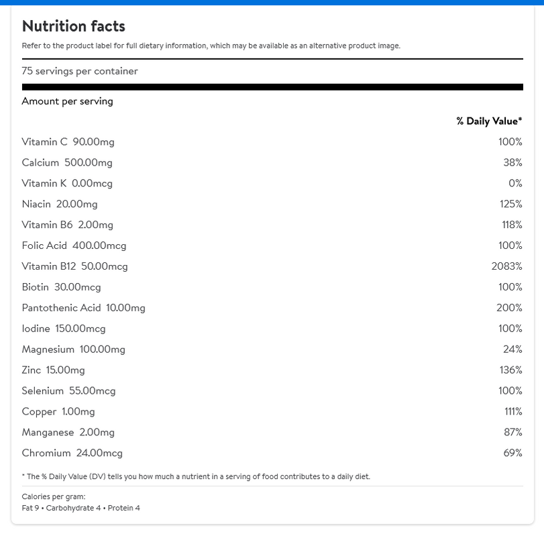Click the Chromium 24.00mcg row
The image size is (544, 540).
272,453
